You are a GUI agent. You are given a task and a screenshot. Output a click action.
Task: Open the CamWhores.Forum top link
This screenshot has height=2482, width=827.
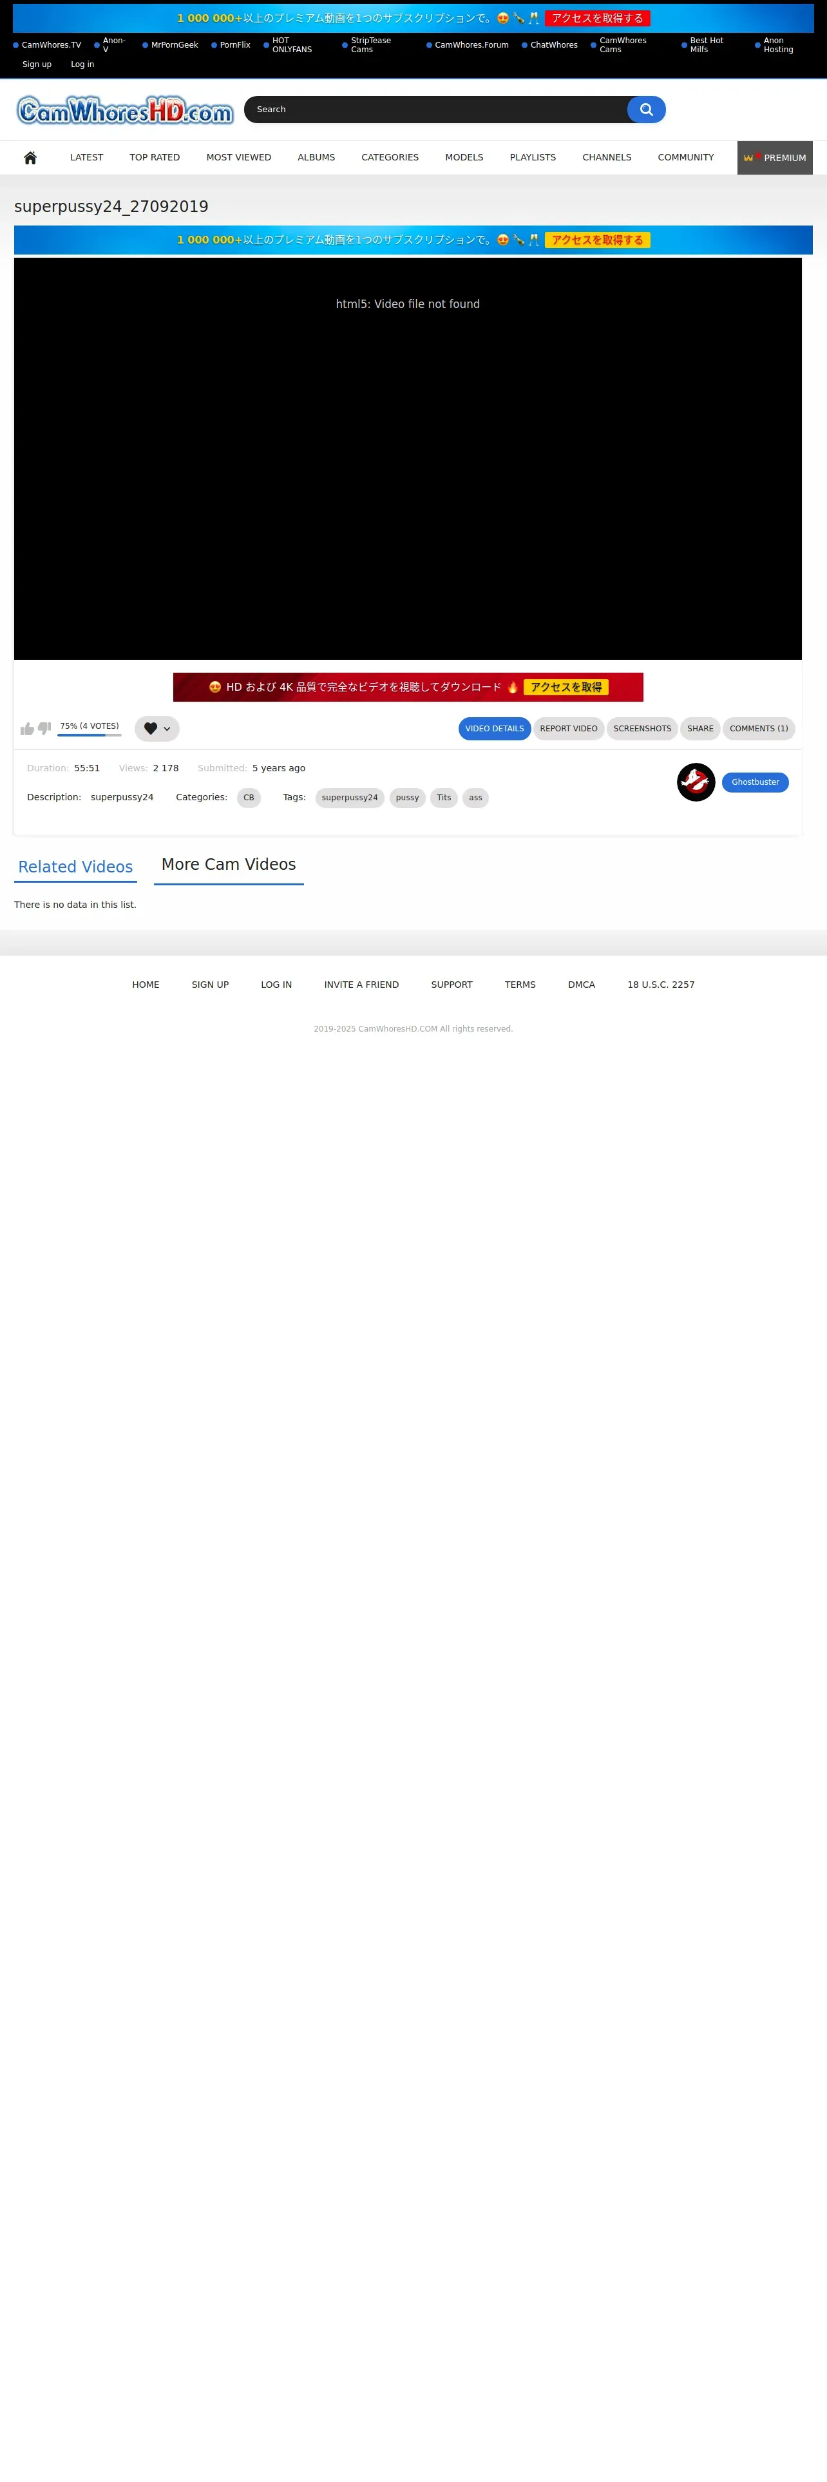pyautogui.click(x=468, y=45)
